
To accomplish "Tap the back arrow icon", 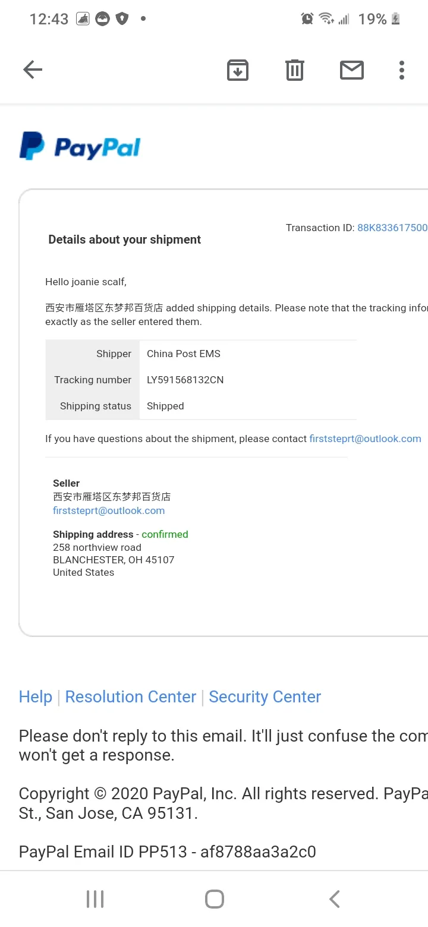I will [33, 70].
